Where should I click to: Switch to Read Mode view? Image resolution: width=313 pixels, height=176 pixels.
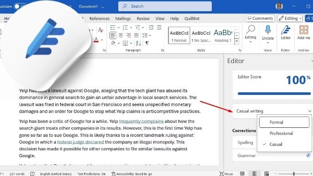242,174
